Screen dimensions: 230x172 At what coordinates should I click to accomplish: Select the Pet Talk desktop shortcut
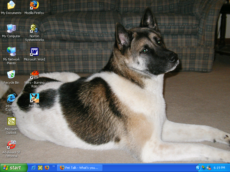point(34,98)
